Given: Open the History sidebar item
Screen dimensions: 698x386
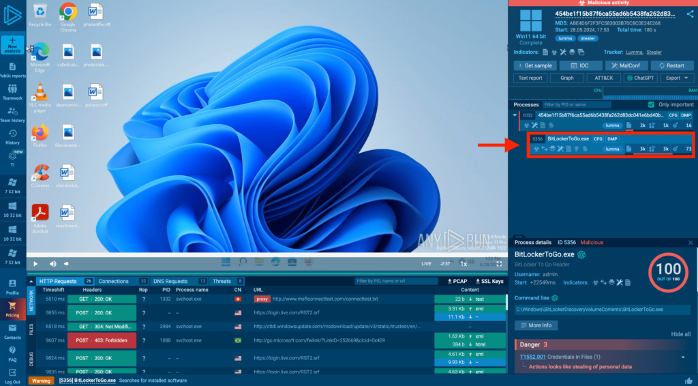Looking at the screenshot, I should coord(12,137).
